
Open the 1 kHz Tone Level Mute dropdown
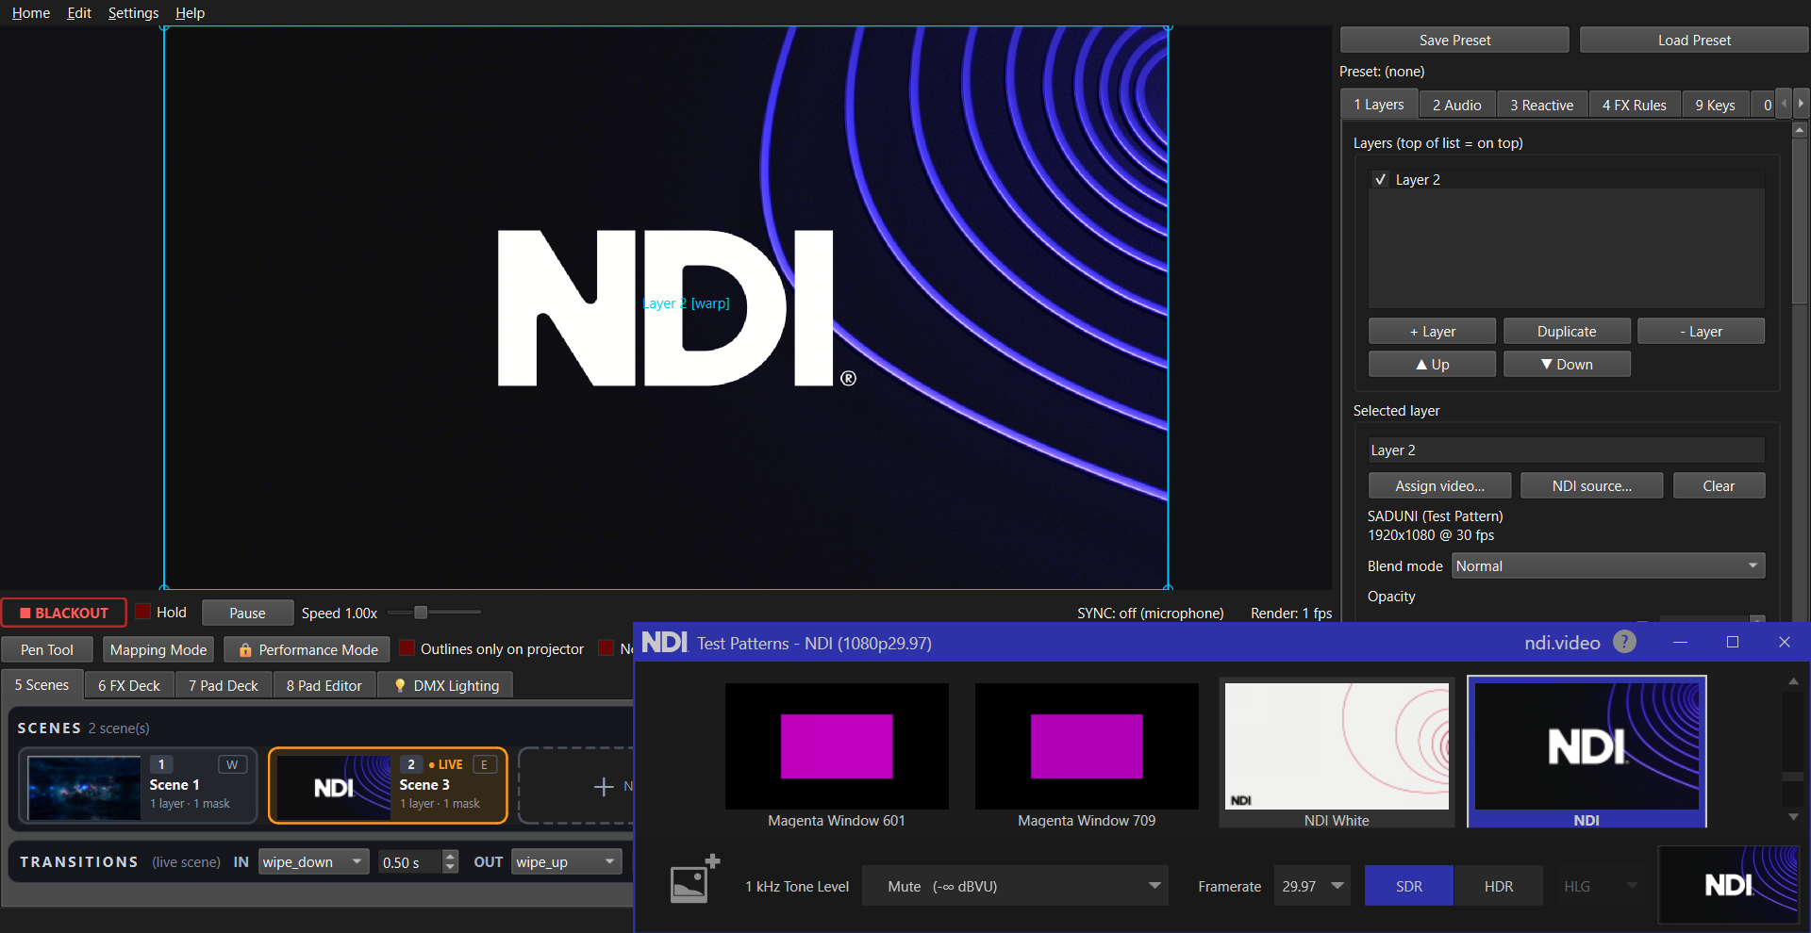click(1015, 886)
